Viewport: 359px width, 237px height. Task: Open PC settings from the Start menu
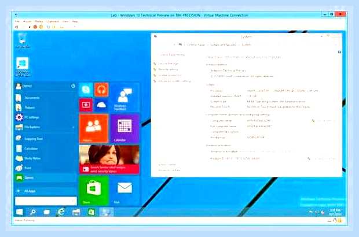[45, 117]
